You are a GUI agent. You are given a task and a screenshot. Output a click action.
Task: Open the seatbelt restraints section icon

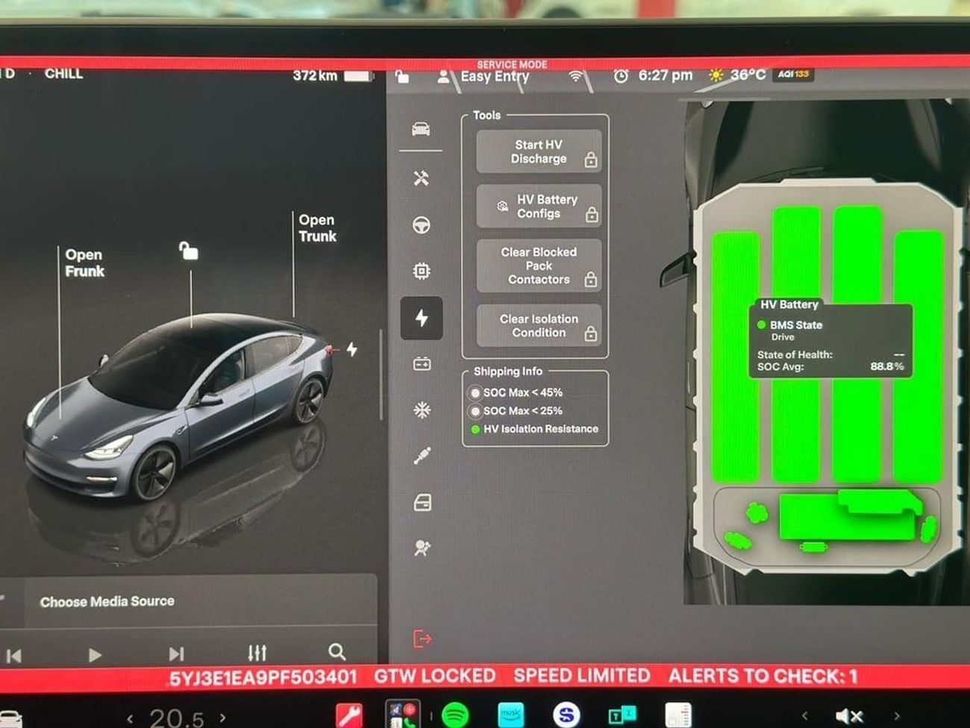coord(422,456)
